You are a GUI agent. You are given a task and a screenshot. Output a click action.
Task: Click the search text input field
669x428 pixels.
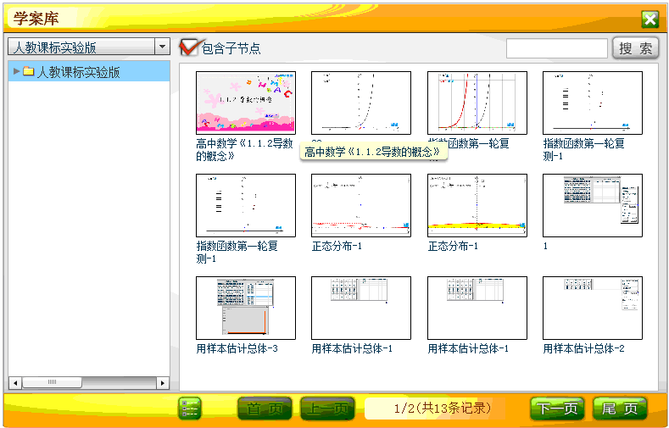556,48
